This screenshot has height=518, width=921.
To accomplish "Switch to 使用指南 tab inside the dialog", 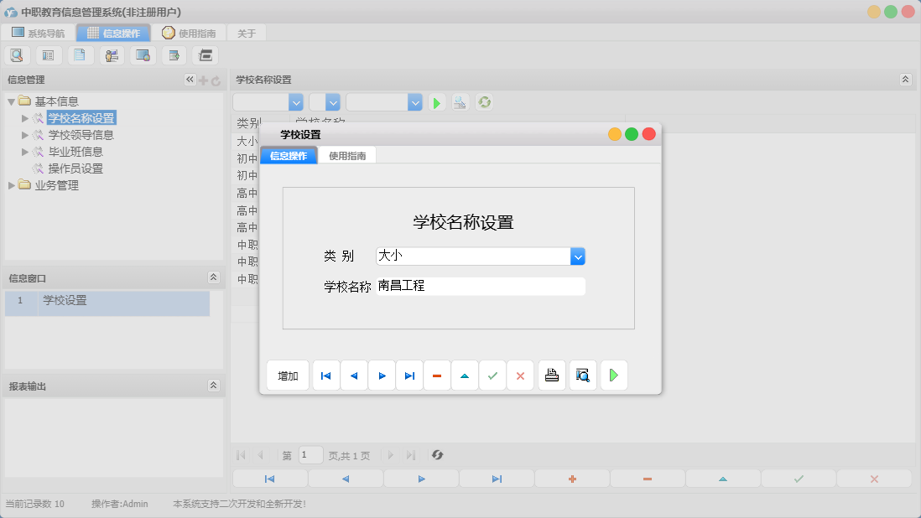I will click(346, 154).
